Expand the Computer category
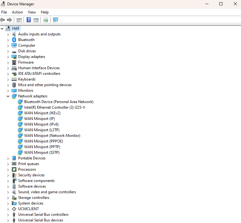The height and width of the screenshot is (223, 241). (x=8, y=46)
